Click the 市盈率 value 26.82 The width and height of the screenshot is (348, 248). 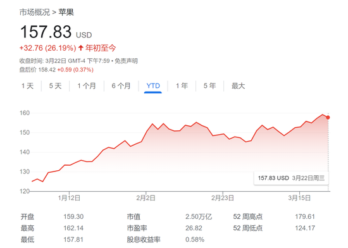(x=194, y=228)
